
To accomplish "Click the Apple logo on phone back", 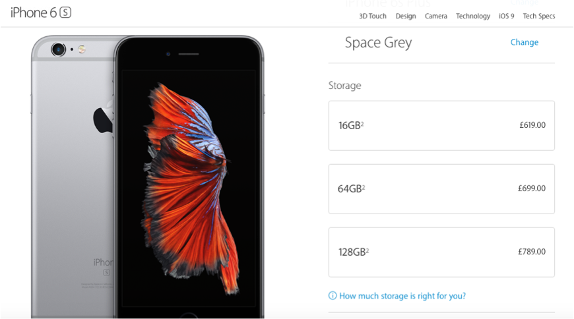I will [x=103, y=118].
